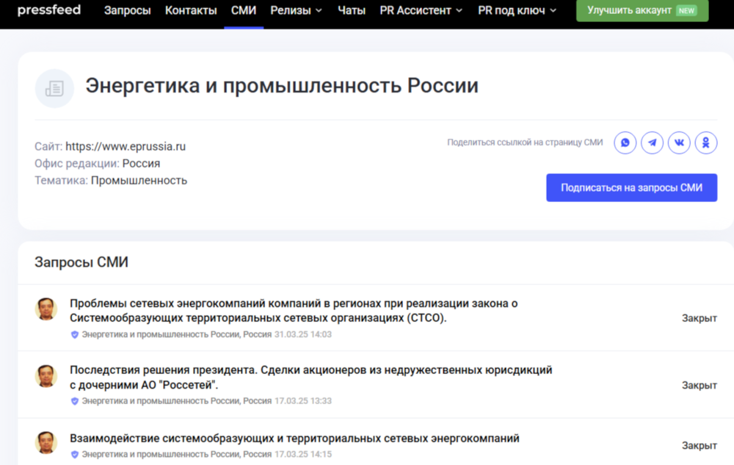This screenshot has width=734, height=465.
Task: Click outlet name beside 17.03.25 14:15
Action: [x=176, y=454]
